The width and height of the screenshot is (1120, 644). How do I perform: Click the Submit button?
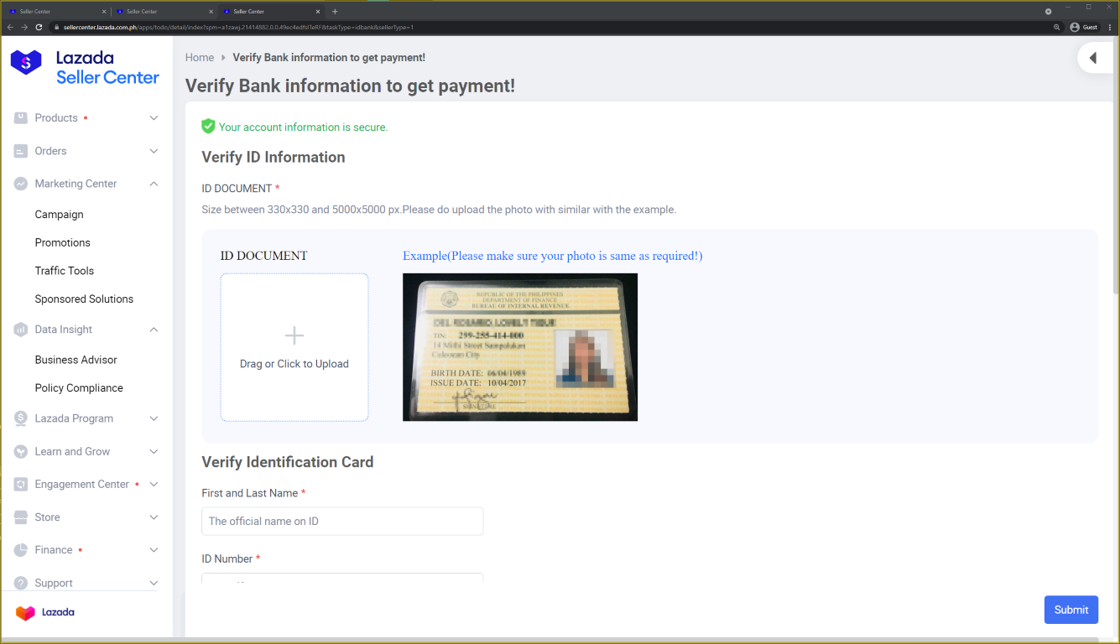tap(1071, 610)
